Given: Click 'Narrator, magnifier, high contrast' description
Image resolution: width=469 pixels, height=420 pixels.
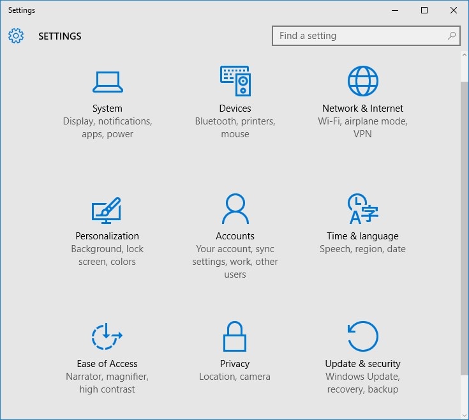Looking at the screenshot, I should pyautogui.click(x=107, y=383).
